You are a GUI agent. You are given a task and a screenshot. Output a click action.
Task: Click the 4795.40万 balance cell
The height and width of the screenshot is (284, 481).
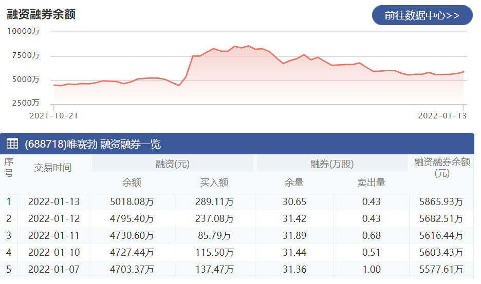(132, 218)
